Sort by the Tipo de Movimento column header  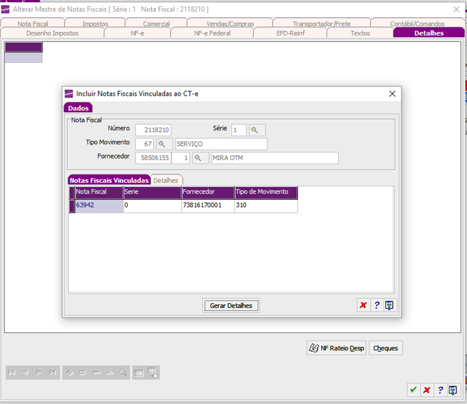pos(266,192)
